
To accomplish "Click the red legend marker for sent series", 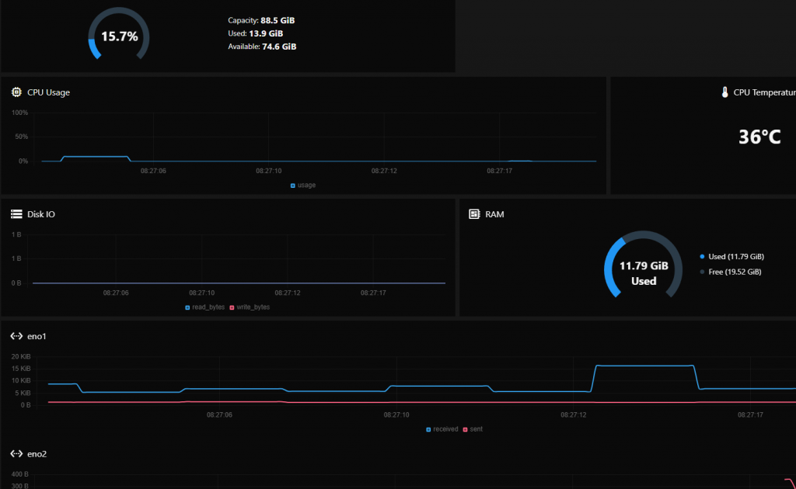I will click(x=464, y=428).
